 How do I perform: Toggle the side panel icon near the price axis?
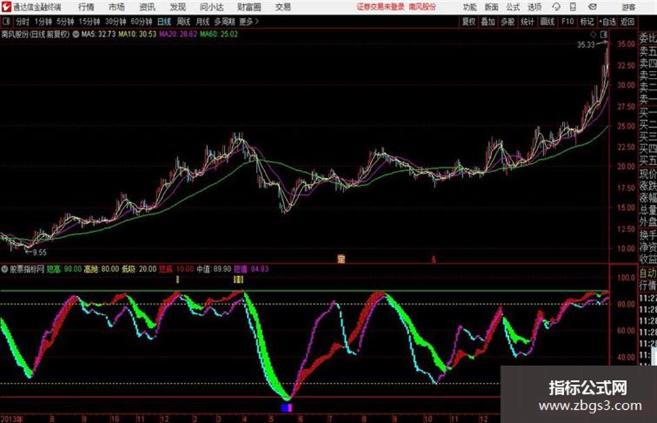603,34
